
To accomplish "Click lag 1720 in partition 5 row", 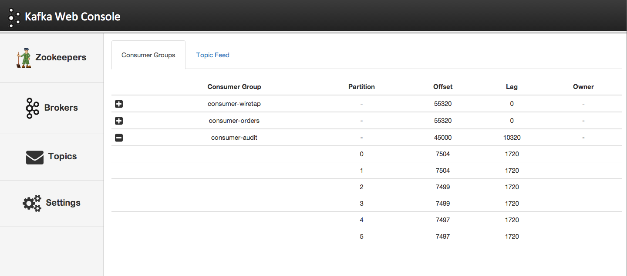I will pos(512,237).
